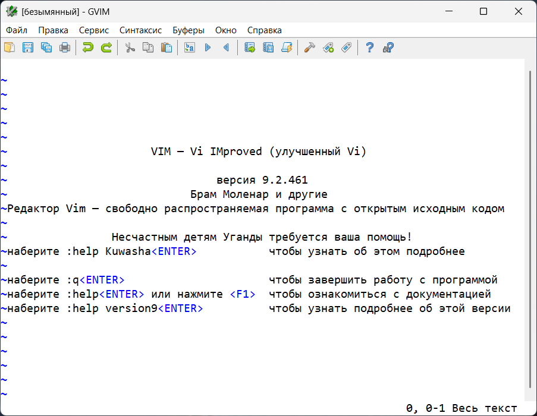Load session using the toolbar icon
The image size is (537, 416).
[x=250, y=47]
